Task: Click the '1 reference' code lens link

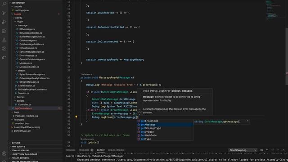Action: 86,74
